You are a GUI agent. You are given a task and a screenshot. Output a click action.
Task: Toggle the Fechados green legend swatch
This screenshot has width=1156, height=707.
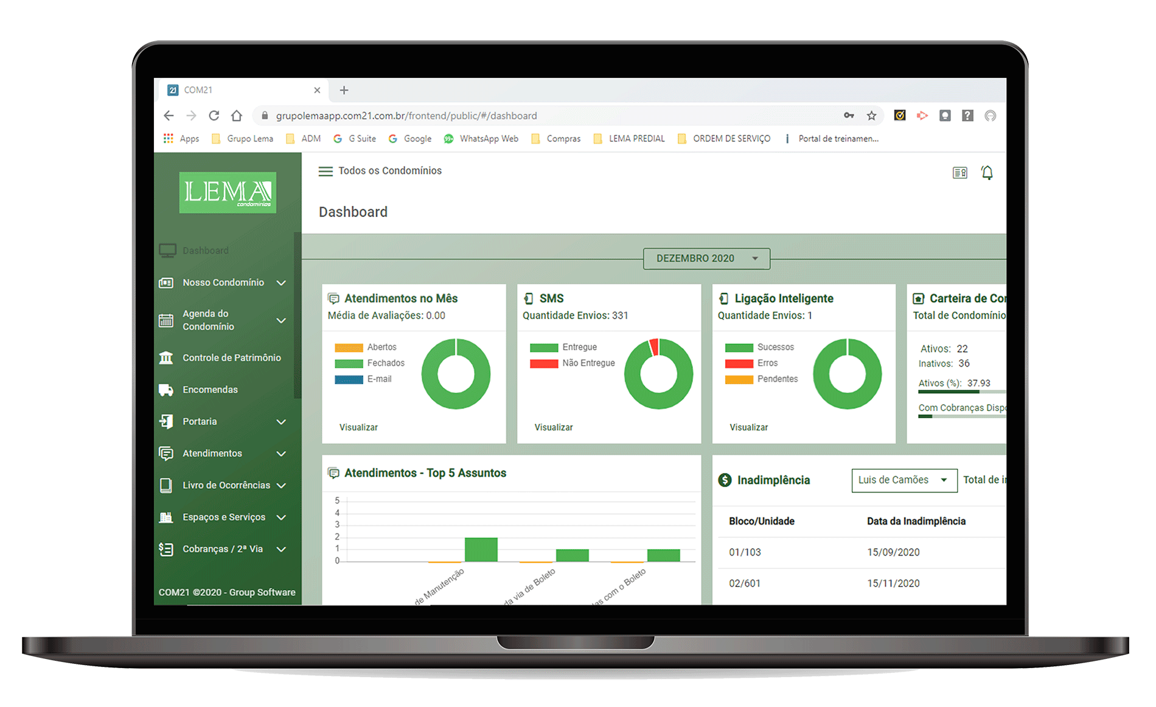click(x=349, y=364)
